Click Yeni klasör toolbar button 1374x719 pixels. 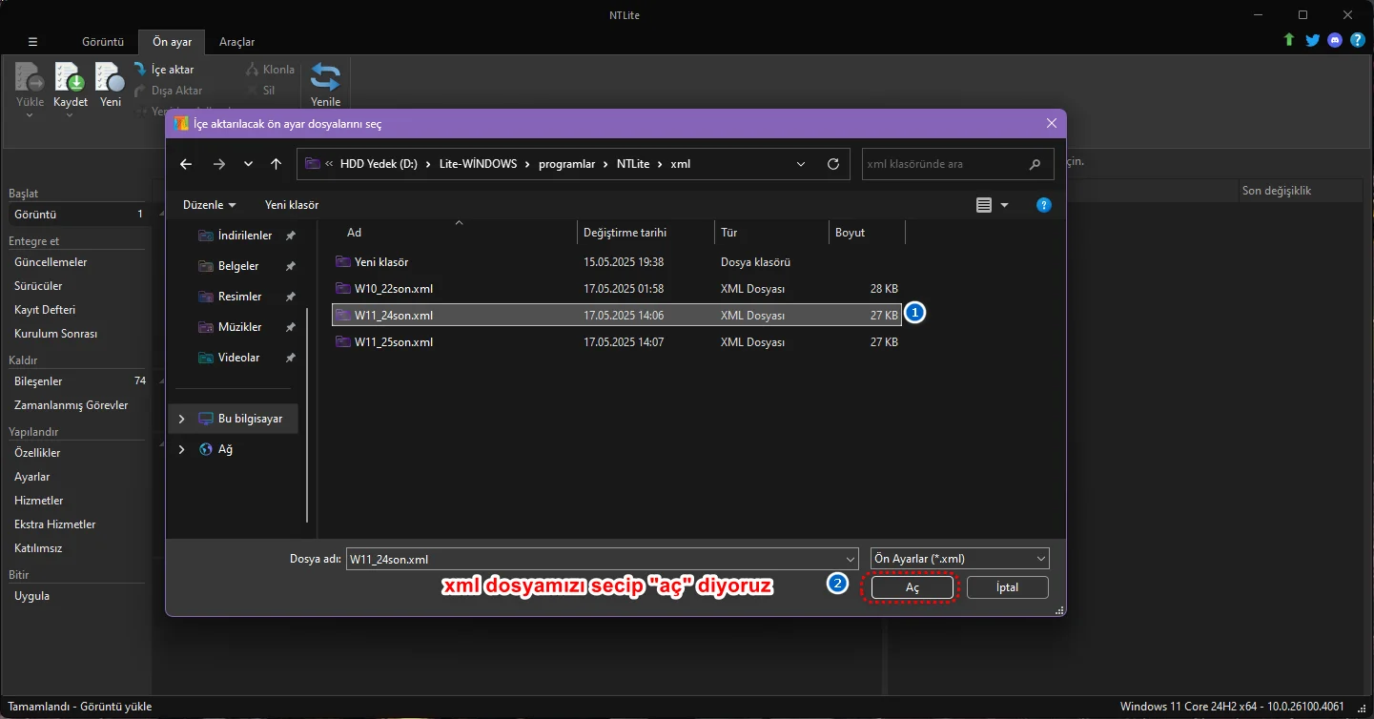[x=292, y=205]
